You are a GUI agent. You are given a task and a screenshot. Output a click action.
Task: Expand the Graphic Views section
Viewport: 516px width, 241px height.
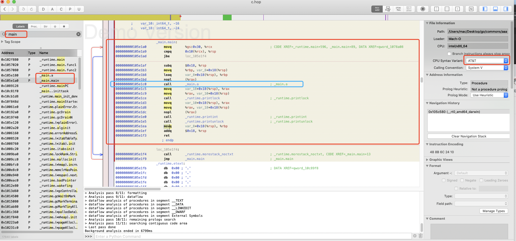point(427,160)
